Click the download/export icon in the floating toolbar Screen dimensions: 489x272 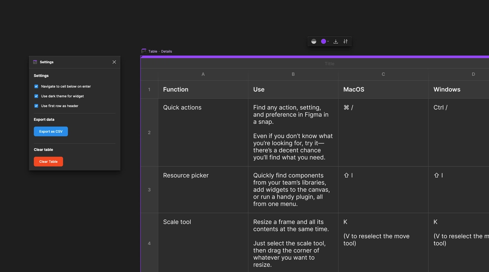[x=335, y=41]
